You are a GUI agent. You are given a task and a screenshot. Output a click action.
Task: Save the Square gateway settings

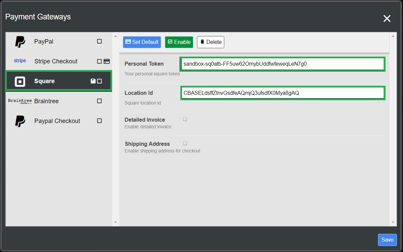387,240
